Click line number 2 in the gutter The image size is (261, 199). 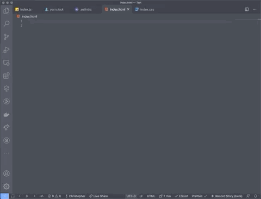tap(21, 26)
